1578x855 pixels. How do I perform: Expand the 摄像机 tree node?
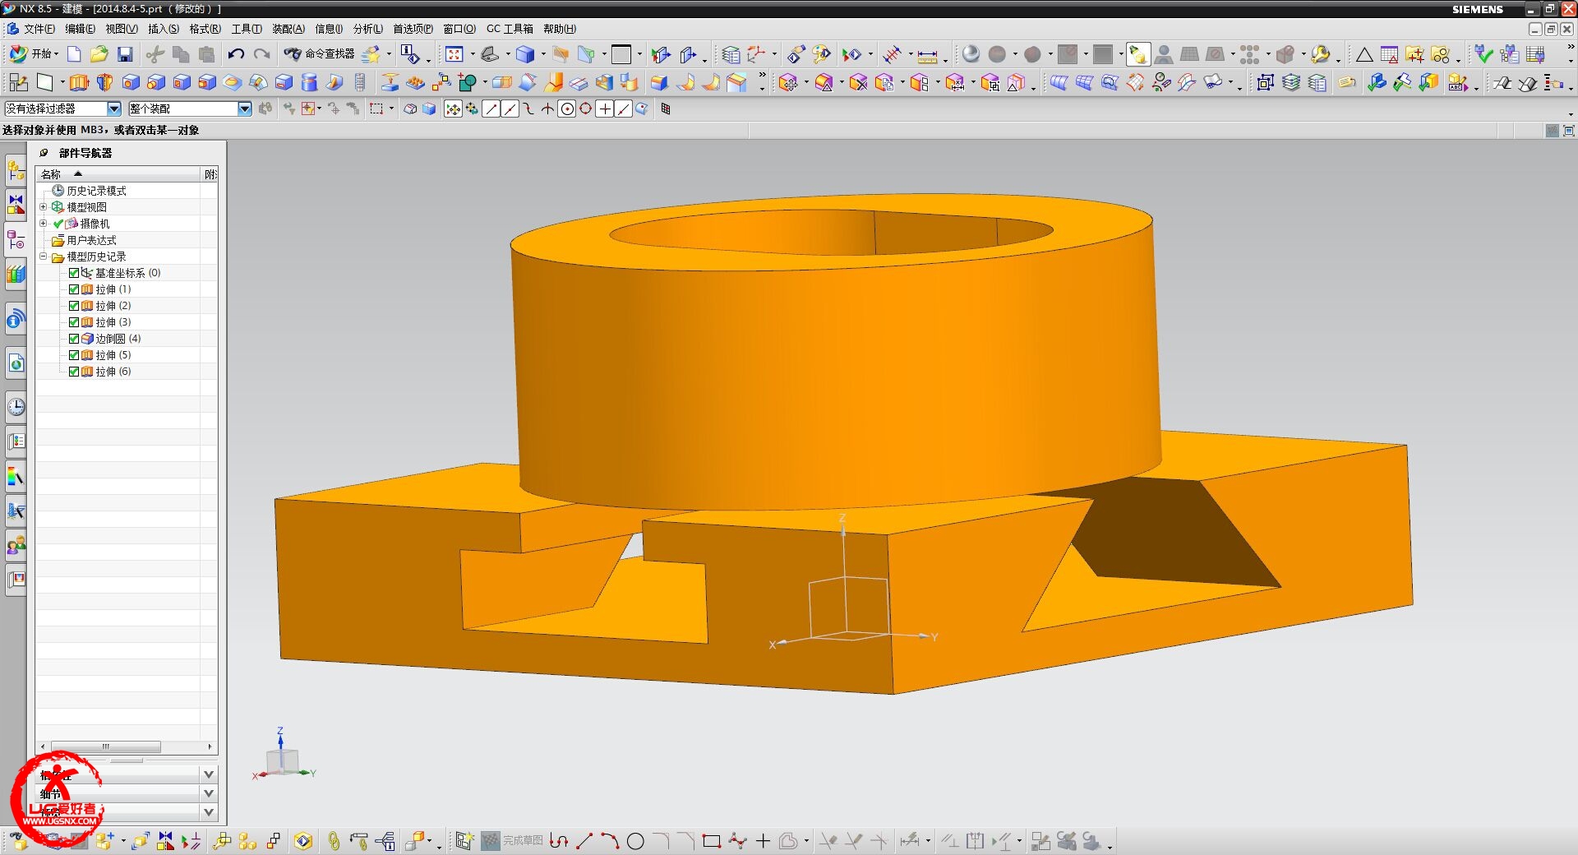point(44,224)
